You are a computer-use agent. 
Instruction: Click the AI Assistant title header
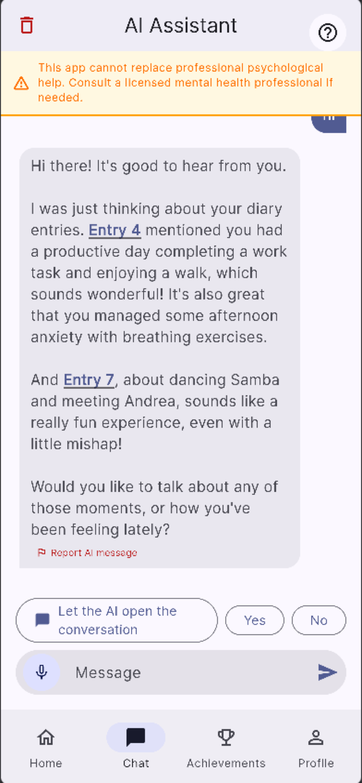pyautogui.click(x=181, y=25)
